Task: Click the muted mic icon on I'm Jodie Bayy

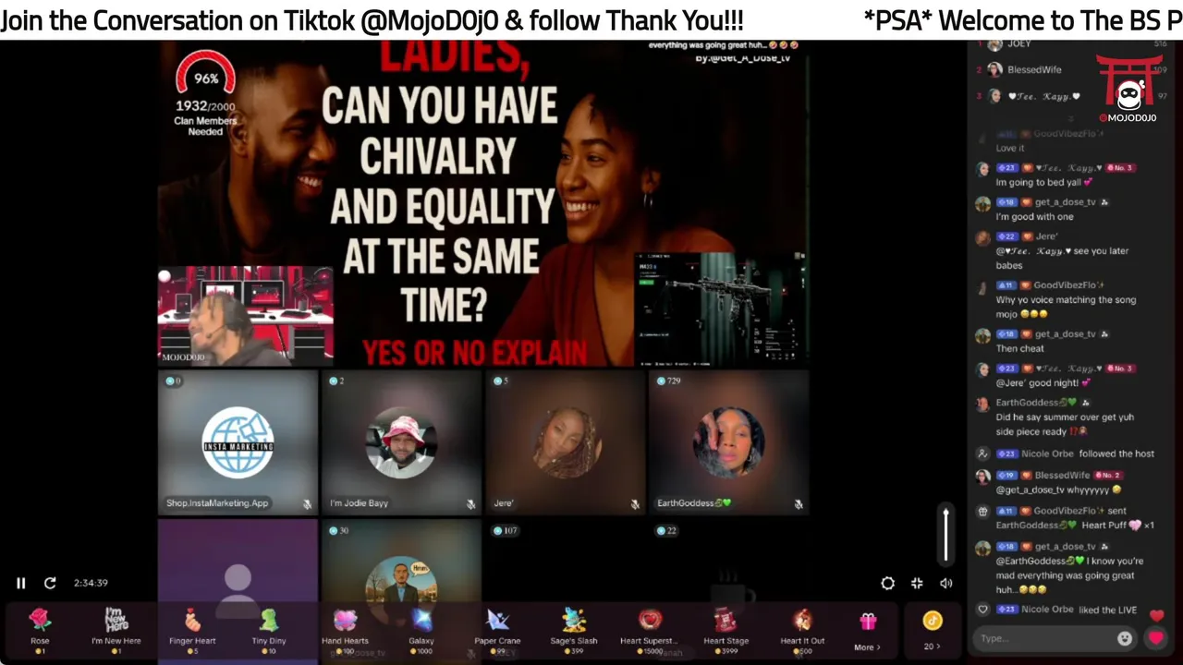Action: click(x=470, y=504)
